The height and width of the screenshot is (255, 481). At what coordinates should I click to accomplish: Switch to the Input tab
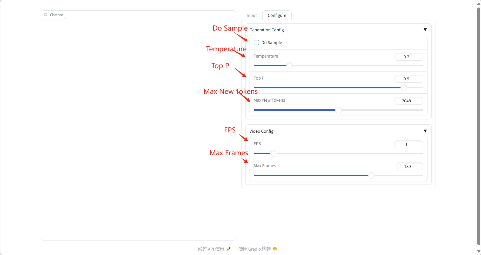pos(251,16)
